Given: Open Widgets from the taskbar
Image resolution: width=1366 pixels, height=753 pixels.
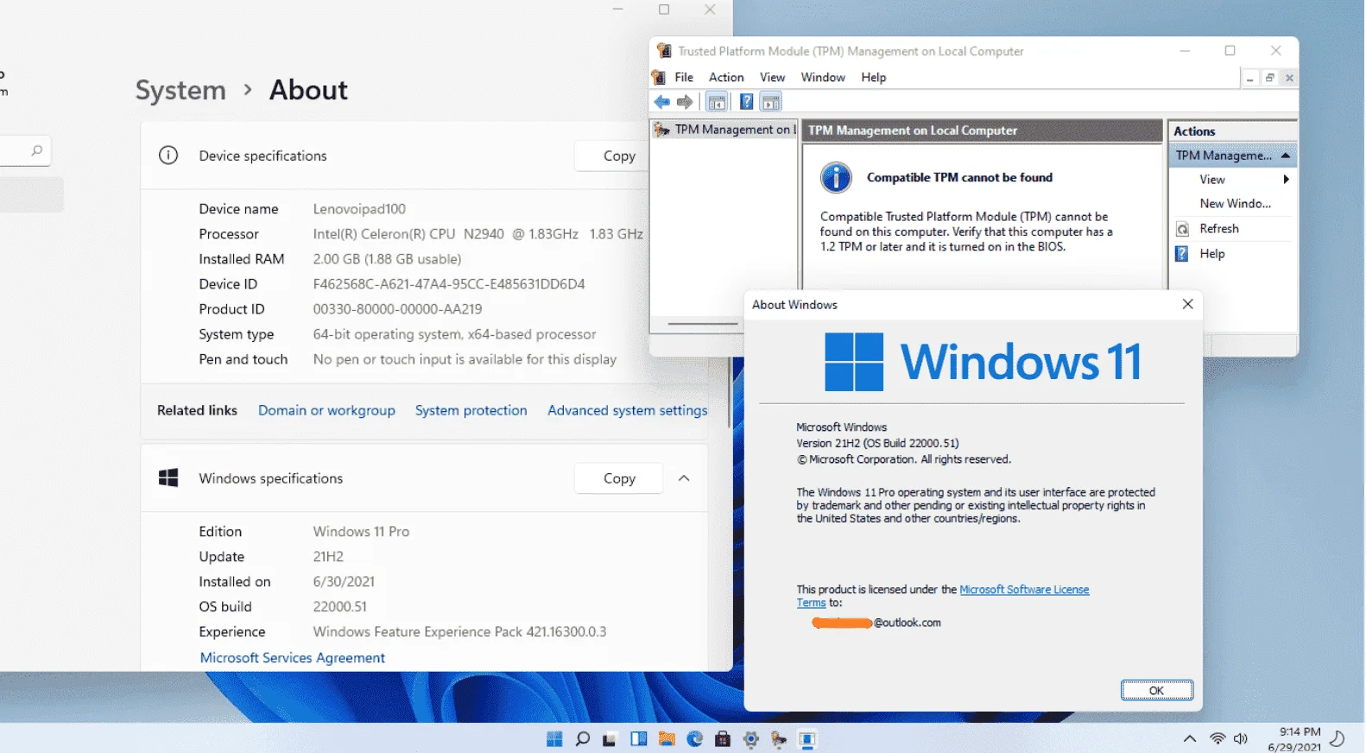Looking at the screenshot, I should pos(639,739).
